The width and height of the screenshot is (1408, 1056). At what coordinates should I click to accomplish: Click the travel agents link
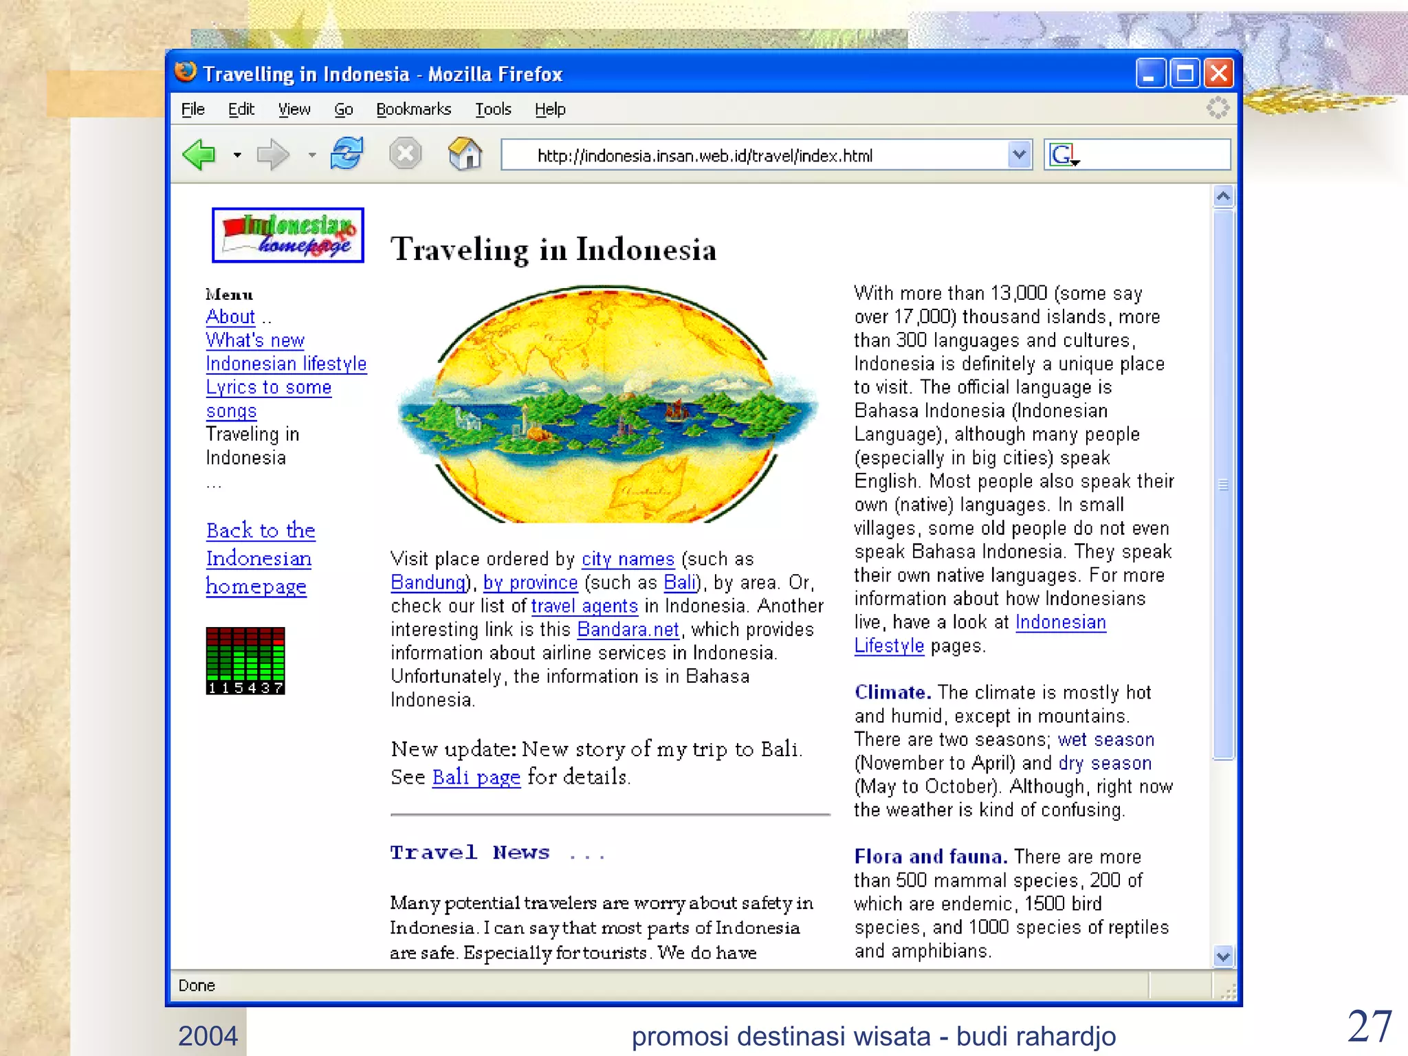click(584, 606)
